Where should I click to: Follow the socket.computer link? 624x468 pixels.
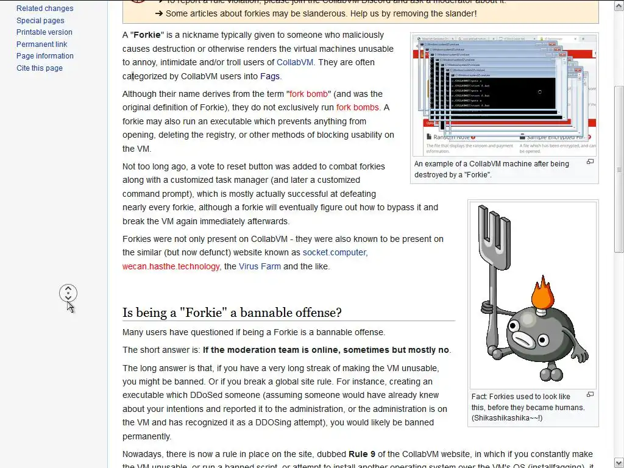pos(335,253)
